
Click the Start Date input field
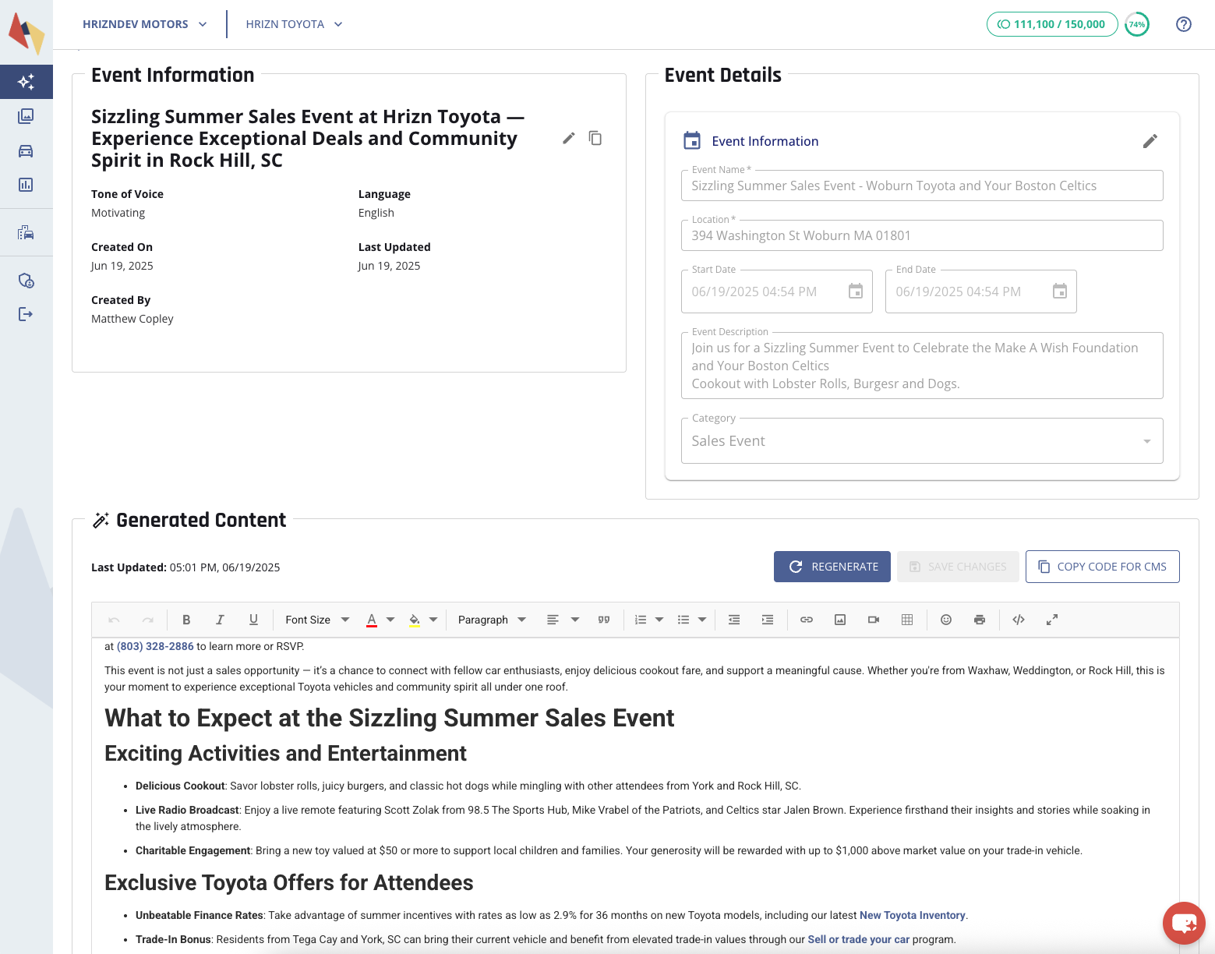(x=777, y=291)
